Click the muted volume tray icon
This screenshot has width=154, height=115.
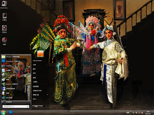[x=142, y=113]
